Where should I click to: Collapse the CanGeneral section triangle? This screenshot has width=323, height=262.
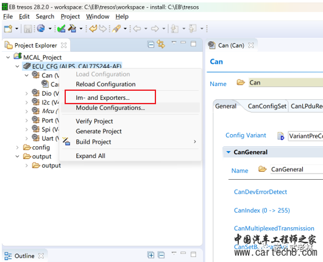(229, 152)
